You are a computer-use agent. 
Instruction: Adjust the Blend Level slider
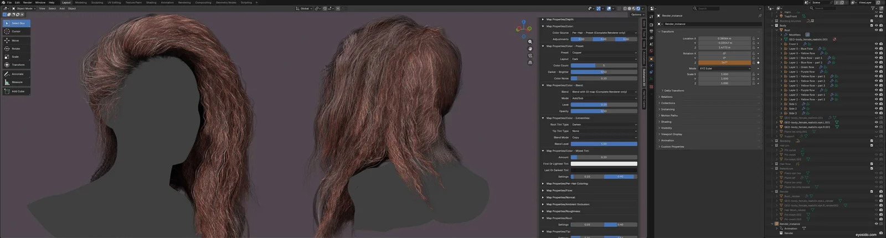click(604, 144)
